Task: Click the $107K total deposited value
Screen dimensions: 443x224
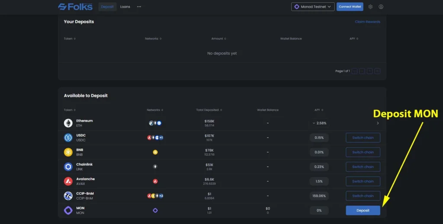Action: [209, 136]
